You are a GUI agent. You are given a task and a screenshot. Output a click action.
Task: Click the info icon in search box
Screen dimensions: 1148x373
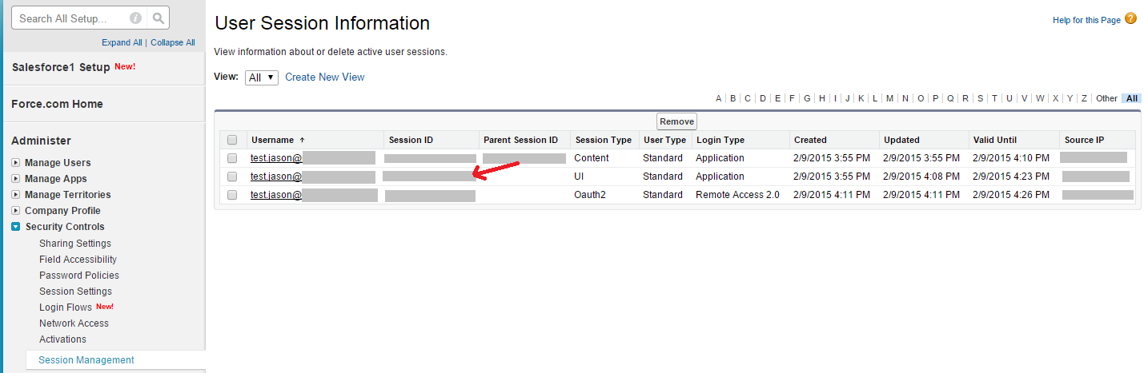(135, 18)
